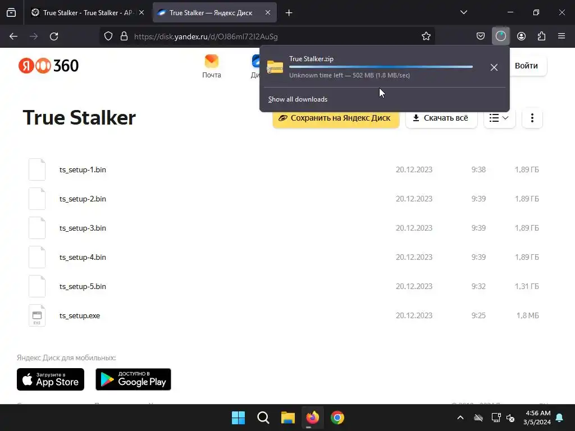Open Firefox View tab list icon
575x431 pixels.
11,13
